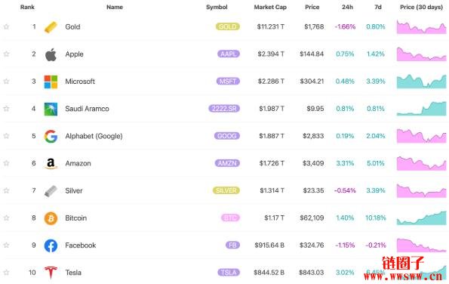Star the Microsoft row as favorite
This screenshot has width=449, height=284.
pos(6,82)
